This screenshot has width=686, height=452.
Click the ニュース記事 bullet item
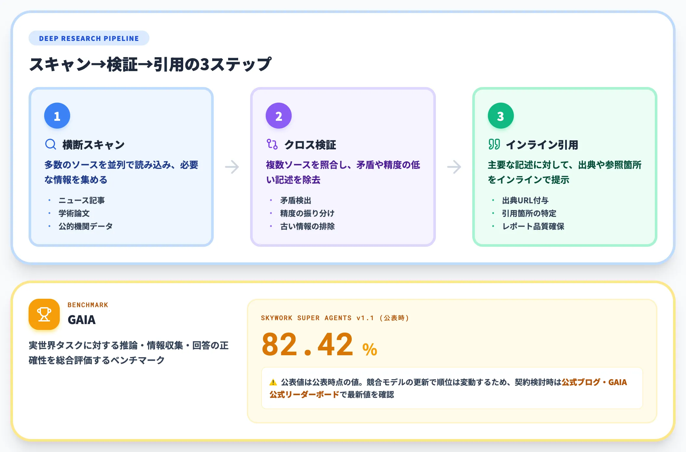(82, 200)
